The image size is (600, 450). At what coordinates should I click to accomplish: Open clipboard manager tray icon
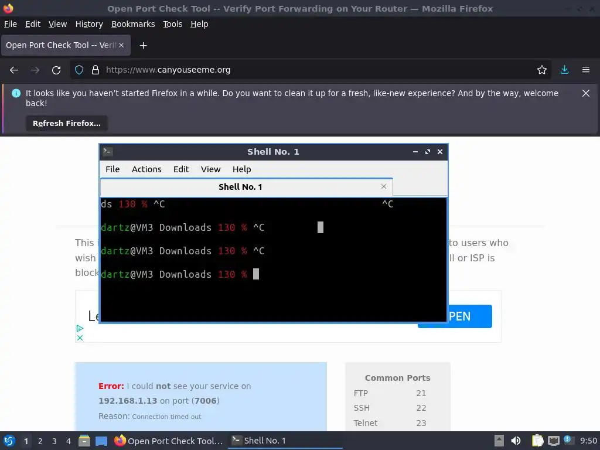[537, 441]
